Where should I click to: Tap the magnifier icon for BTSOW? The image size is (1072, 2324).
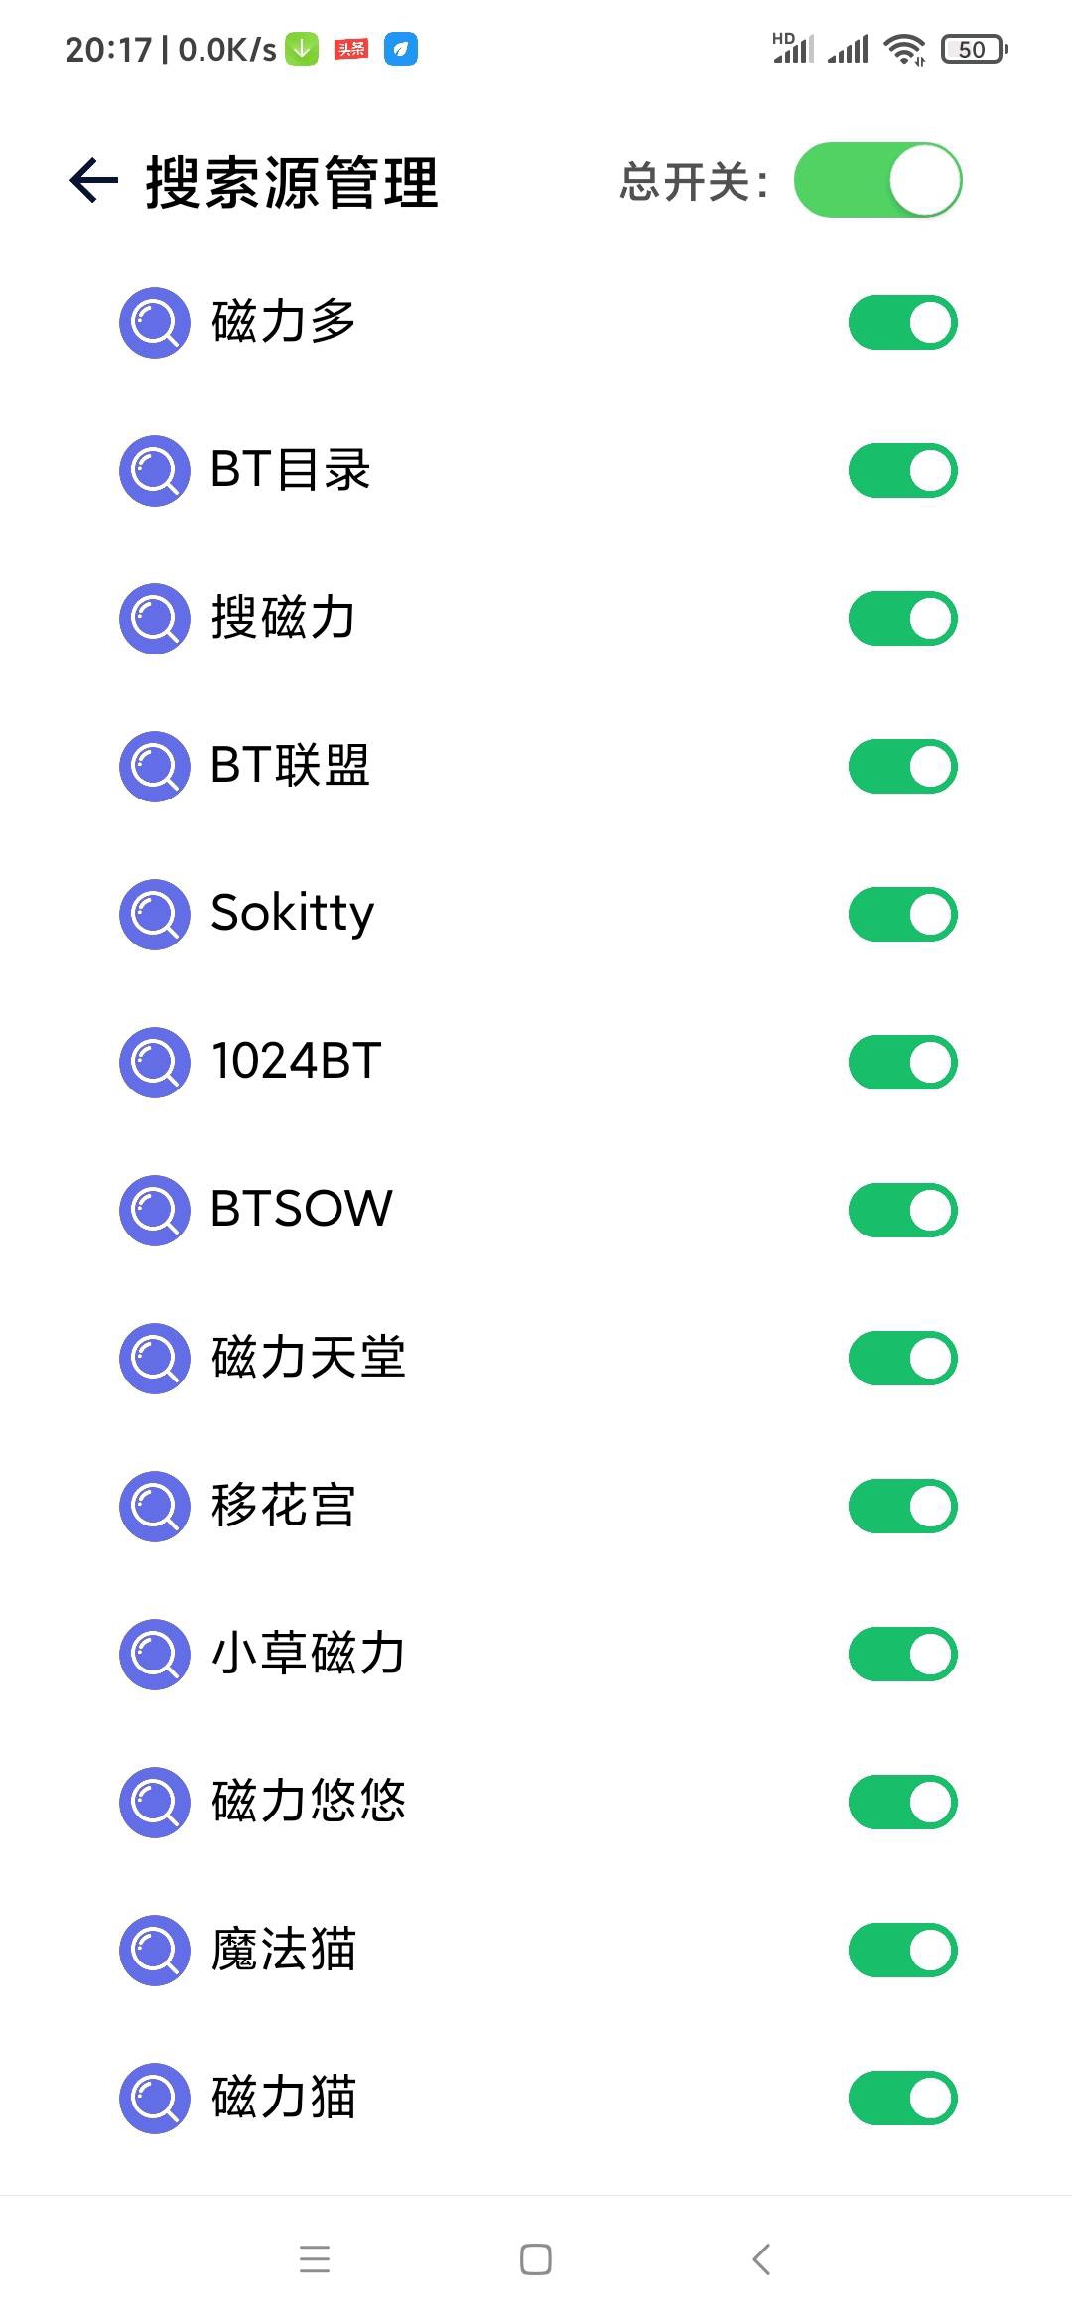[155, 1211]
